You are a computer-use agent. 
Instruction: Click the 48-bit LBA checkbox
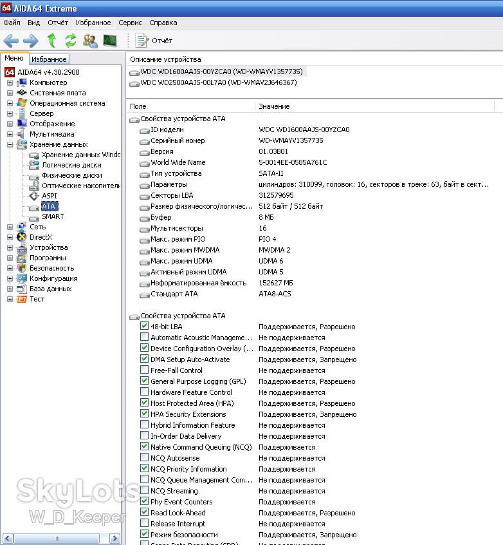(x=145, y=326)
